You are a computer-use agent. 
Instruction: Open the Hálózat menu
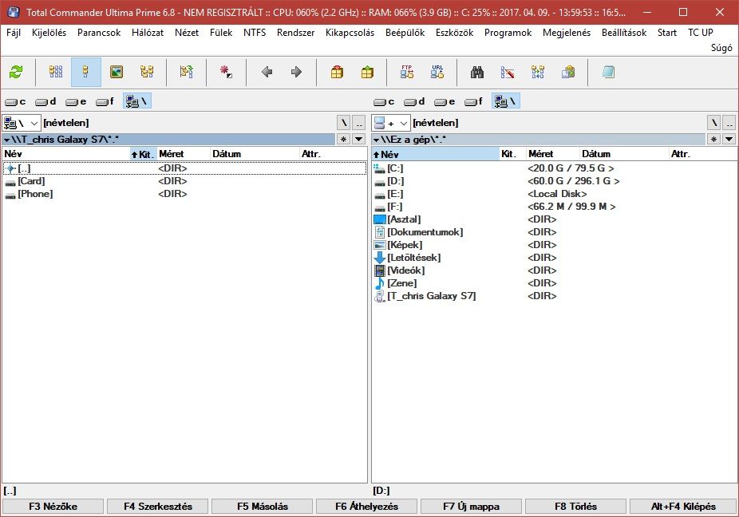(x=148, y=33)
